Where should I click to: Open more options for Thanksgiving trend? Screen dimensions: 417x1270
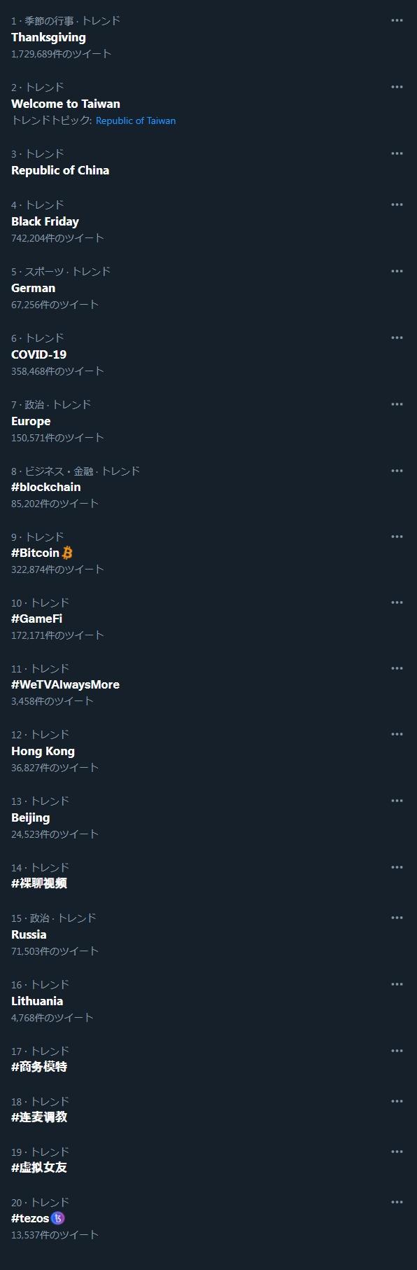click(x=397, y=20)
